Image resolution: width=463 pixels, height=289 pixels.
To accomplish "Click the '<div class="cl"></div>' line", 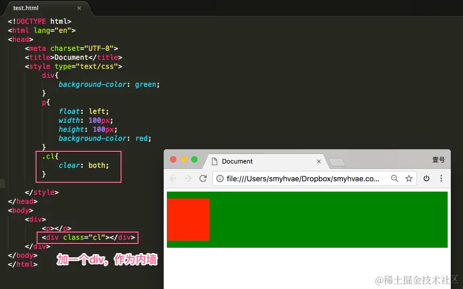I will point(88,237).
